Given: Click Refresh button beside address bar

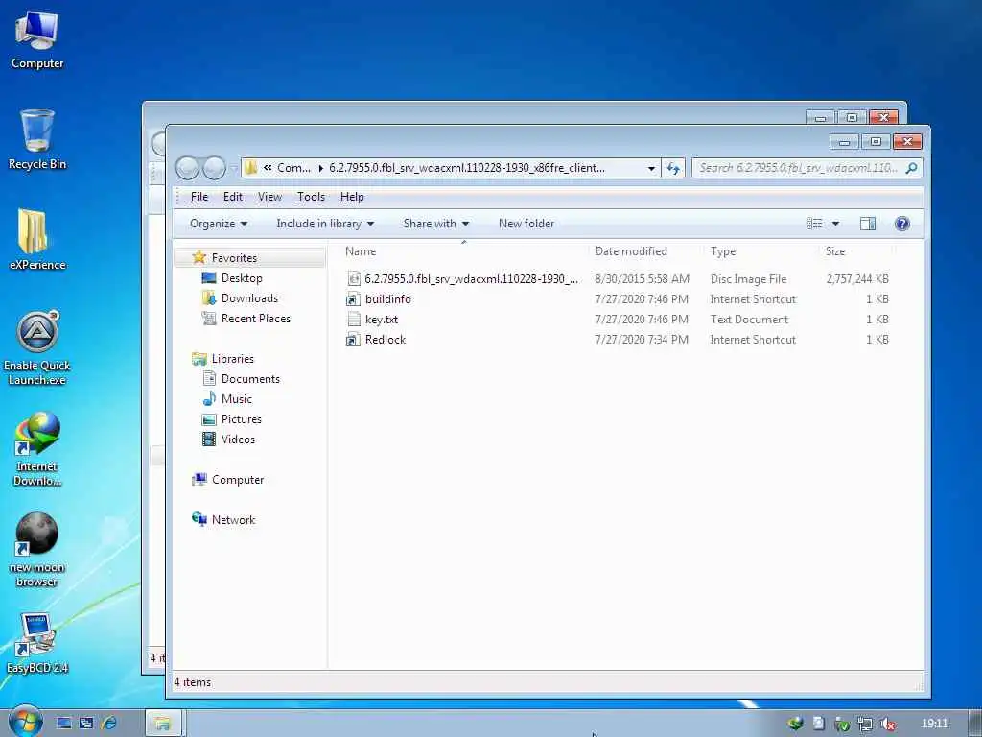Looking at the screenshot, I should pyautogui.click(x=673, y=168).
